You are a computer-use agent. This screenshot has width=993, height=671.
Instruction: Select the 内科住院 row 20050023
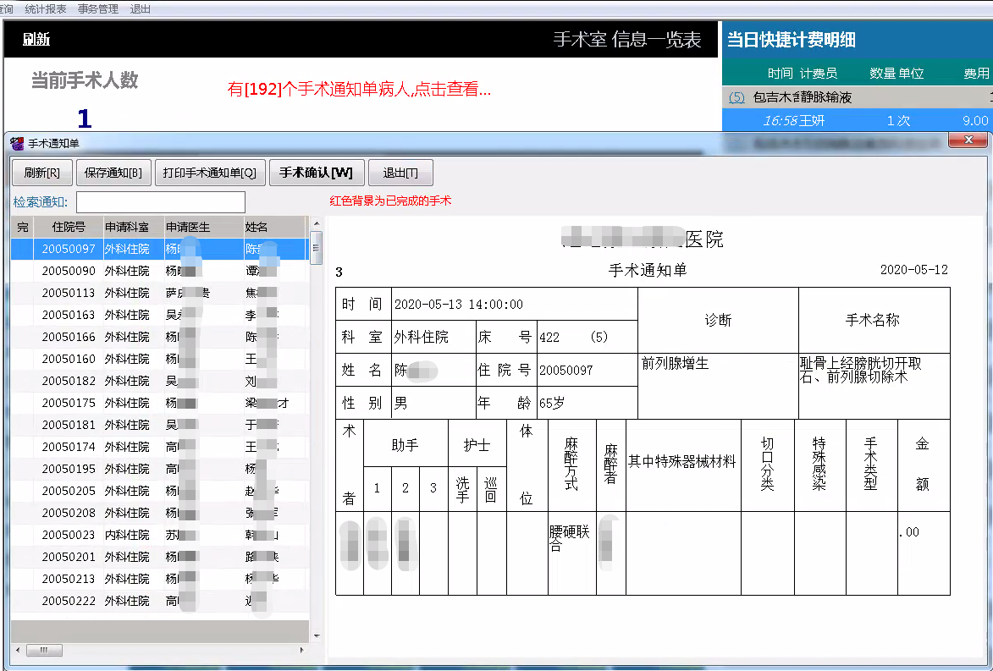coord(69,535)
